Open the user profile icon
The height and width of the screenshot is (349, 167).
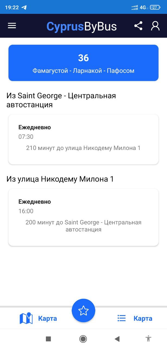(155, 26)
